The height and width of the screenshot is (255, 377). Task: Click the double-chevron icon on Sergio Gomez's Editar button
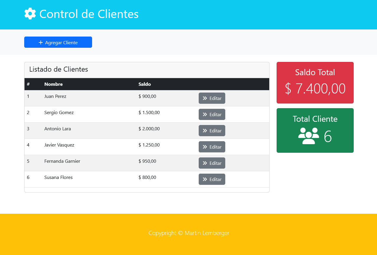coord(205,114)
